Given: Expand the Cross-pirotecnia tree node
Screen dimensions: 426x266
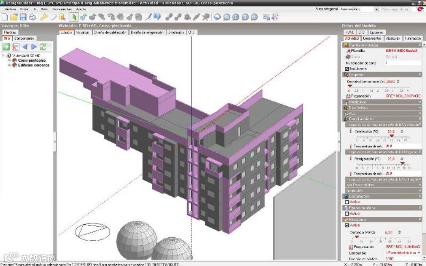Looking at the screenshot, I should (x=9, y=60).
